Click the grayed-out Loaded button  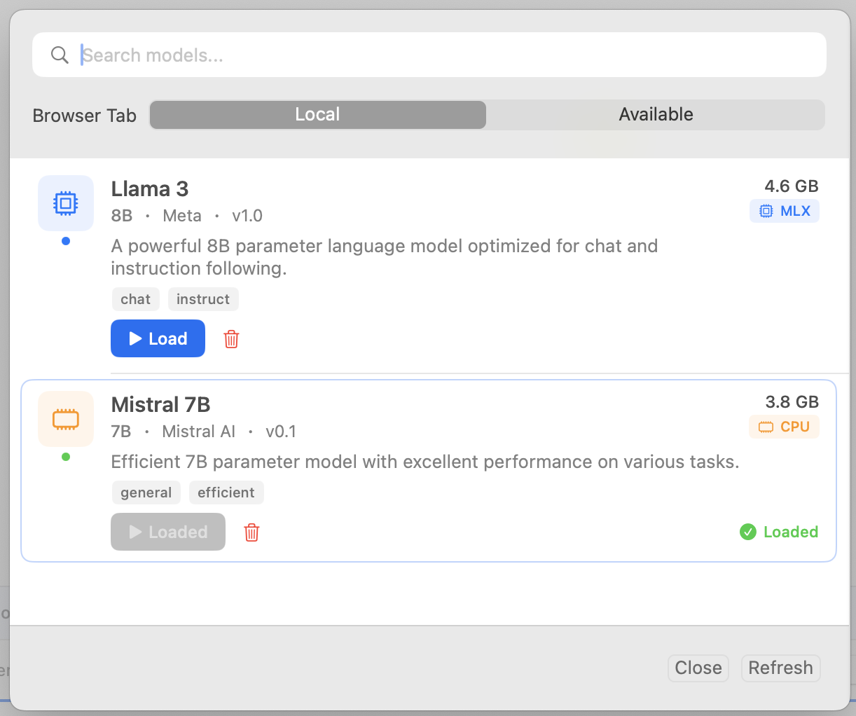click(168, 532)
